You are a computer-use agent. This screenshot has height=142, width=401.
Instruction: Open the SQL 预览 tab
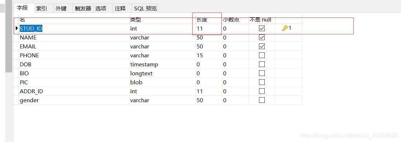[x=145, y=8]
